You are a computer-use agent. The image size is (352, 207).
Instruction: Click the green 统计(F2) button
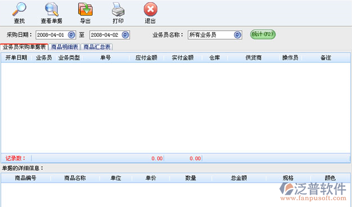click(262, 35)
